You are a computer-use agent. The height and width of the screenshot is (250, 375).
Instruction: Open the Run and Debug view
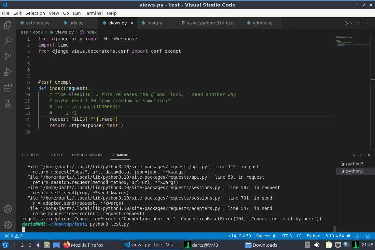tap(8, 72)
